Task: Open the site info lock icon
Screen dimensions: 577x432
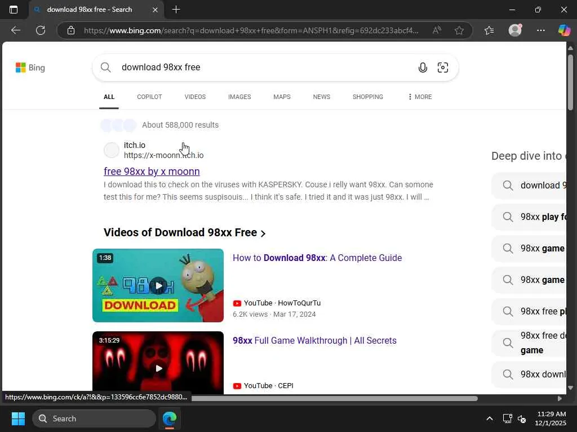Action: [71, 30]
